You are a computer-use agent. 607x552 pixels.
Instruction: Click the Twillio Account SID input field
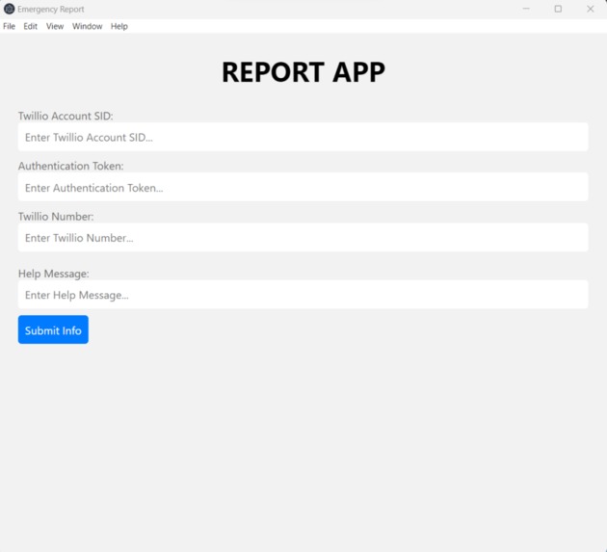click(x=303, y=137)
